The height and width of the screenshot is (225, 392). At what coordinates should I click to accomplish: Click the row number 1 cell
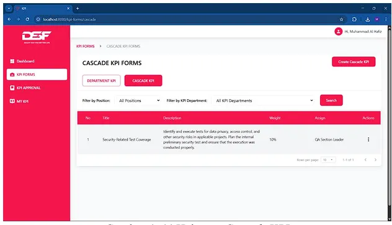(x=88, y=139)
